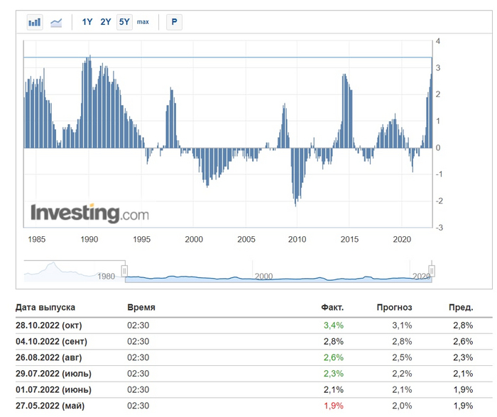This screenshot has height=417, width=497.
Task: Select the 5Y time range
Action: click(124, 22)
